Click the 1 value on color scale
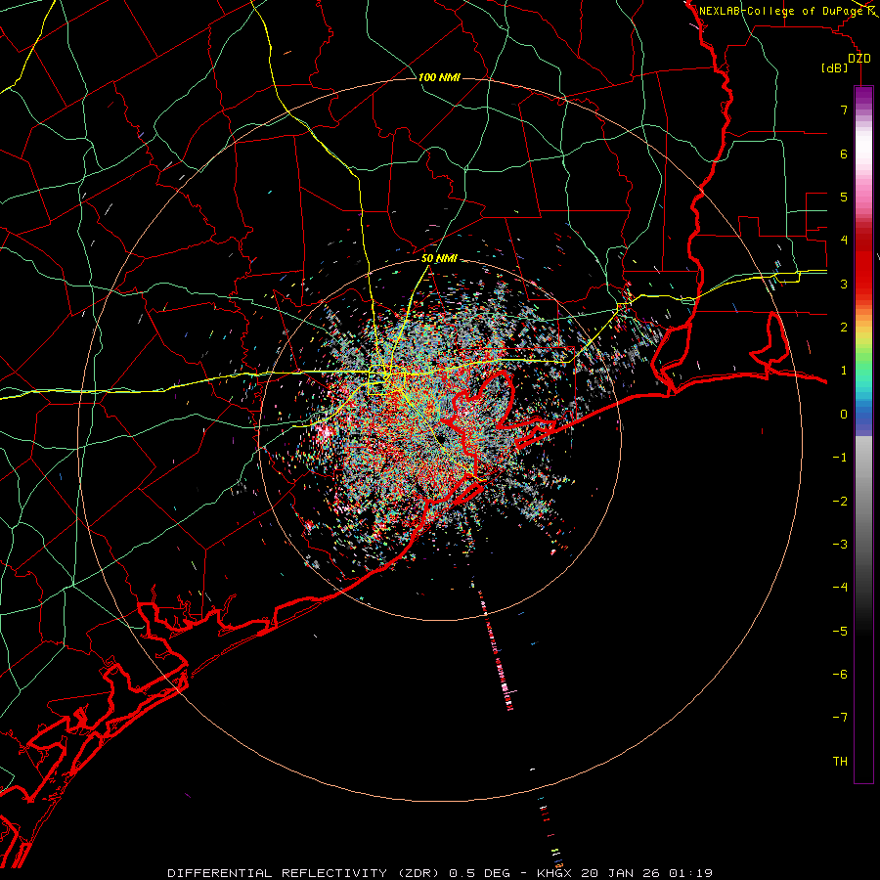 (x=844, y=371)
